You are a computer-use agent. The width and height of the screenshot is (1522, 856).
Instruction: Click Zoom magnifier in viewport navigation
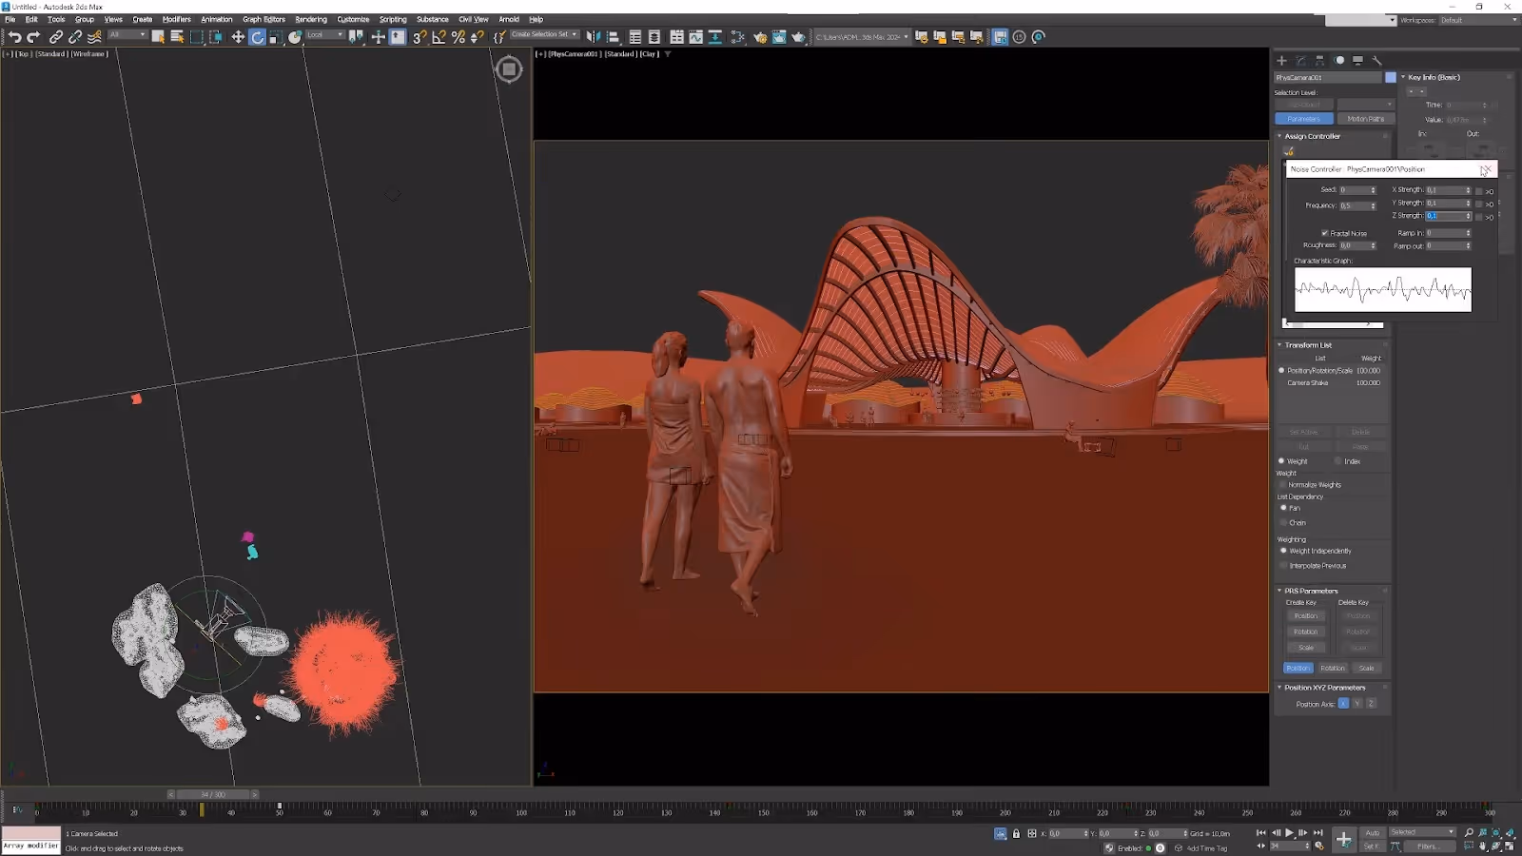[1469, 833]
